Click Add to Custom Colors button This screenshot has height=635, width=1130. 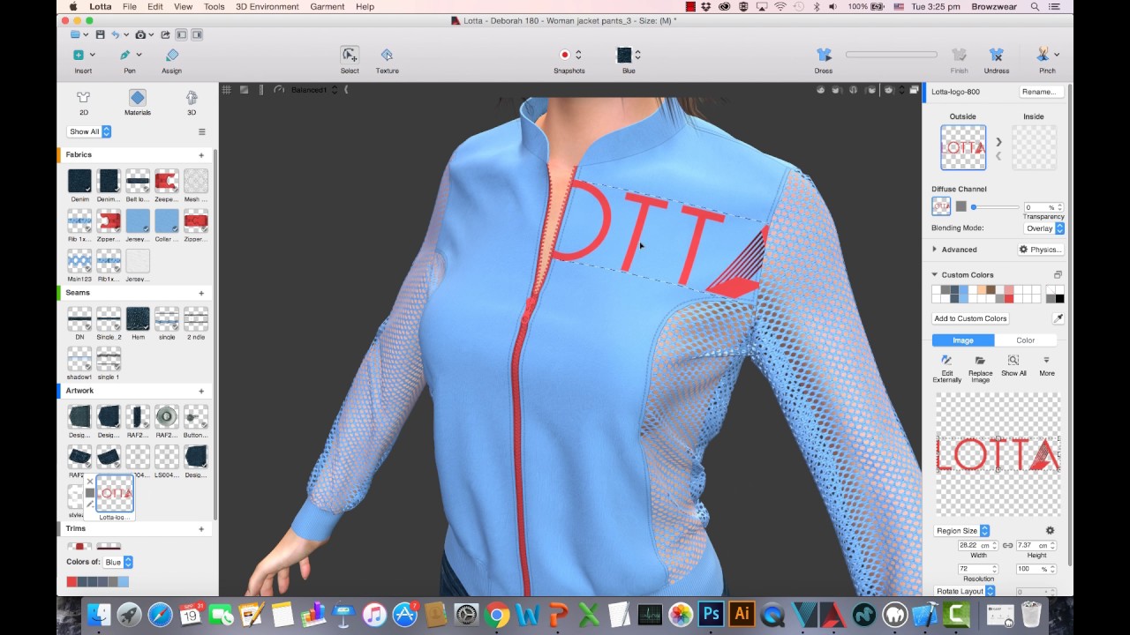[970, 318]
